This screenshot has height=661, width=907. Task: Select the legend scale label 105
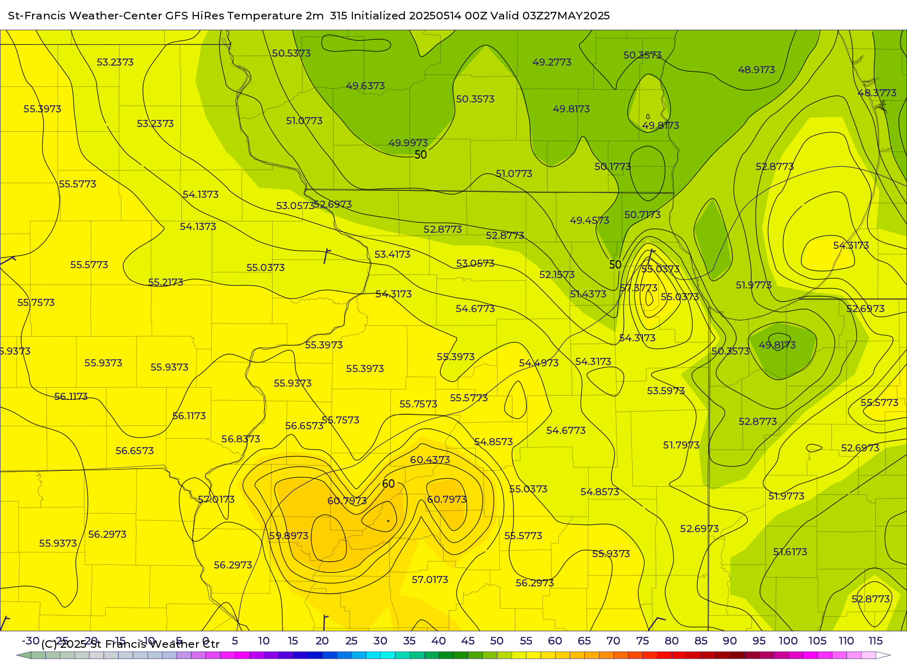tap(817, 641)
